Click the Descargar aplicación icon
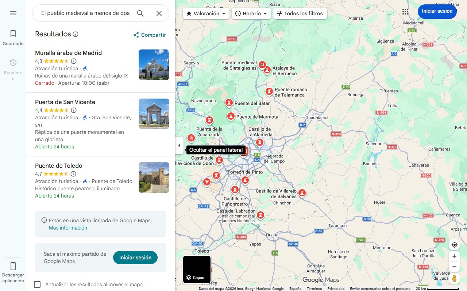 [x=13, y=266]
